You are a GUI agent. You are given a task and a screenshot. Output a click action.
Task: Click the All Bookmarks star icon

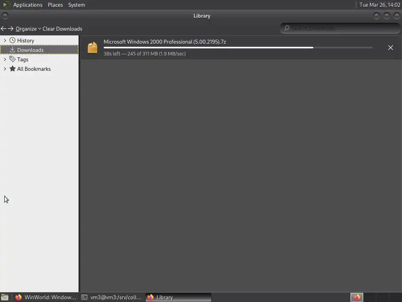(x=12, y=68)
